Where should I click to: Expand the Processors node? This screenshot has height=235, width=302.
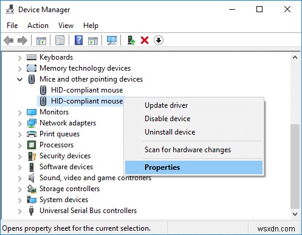(x=19, y=146)
